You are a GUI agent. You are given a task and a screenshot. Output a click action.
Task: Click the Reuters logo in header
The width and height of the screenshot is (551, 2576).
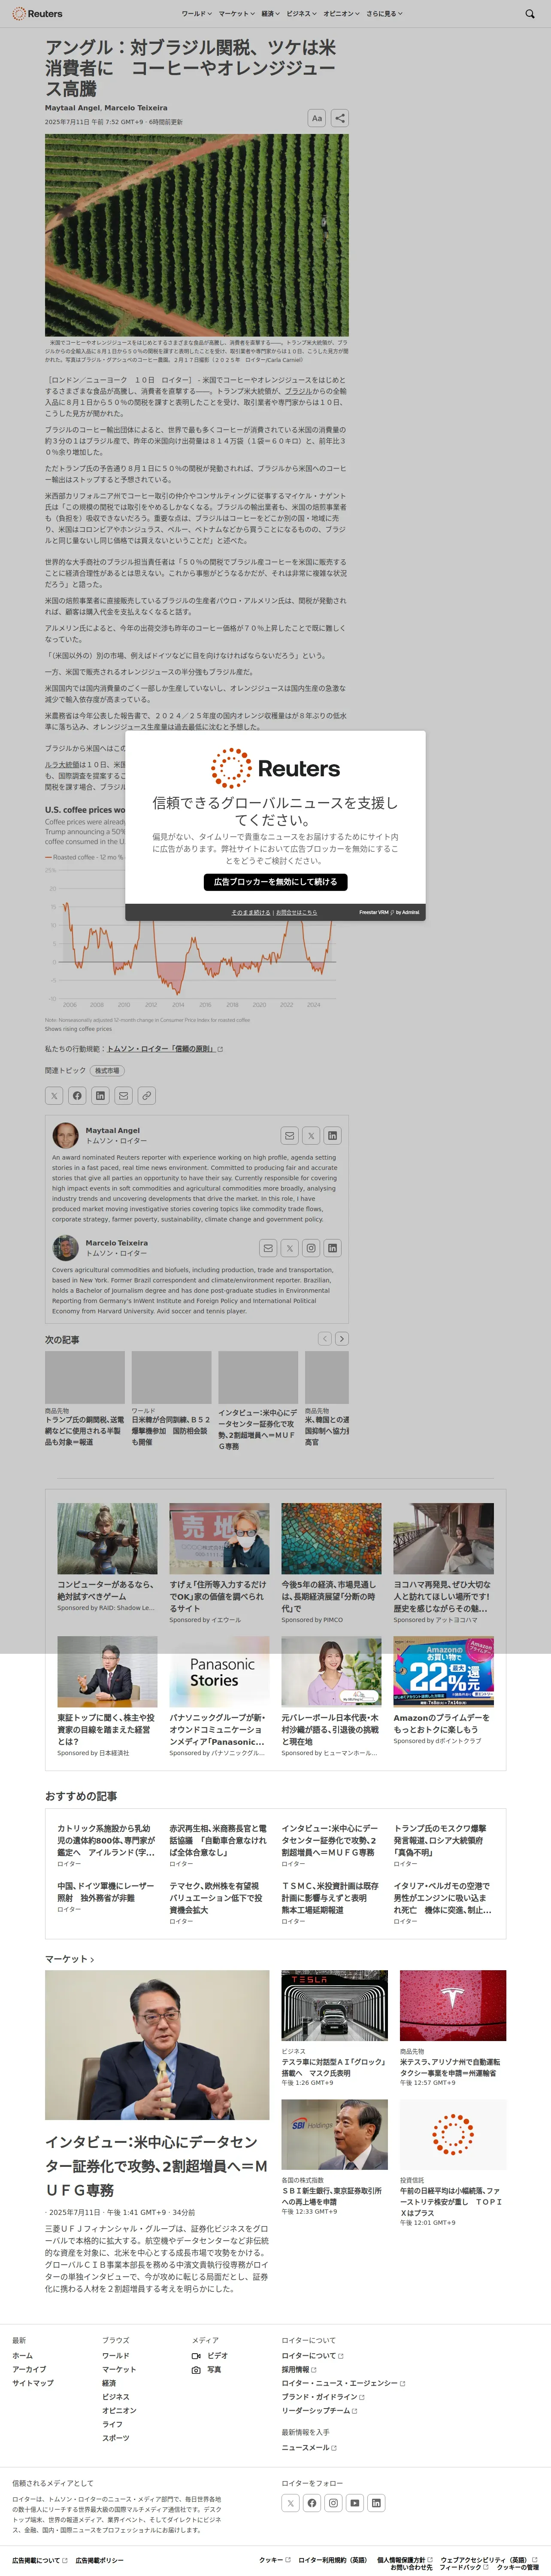pos(37,14)
